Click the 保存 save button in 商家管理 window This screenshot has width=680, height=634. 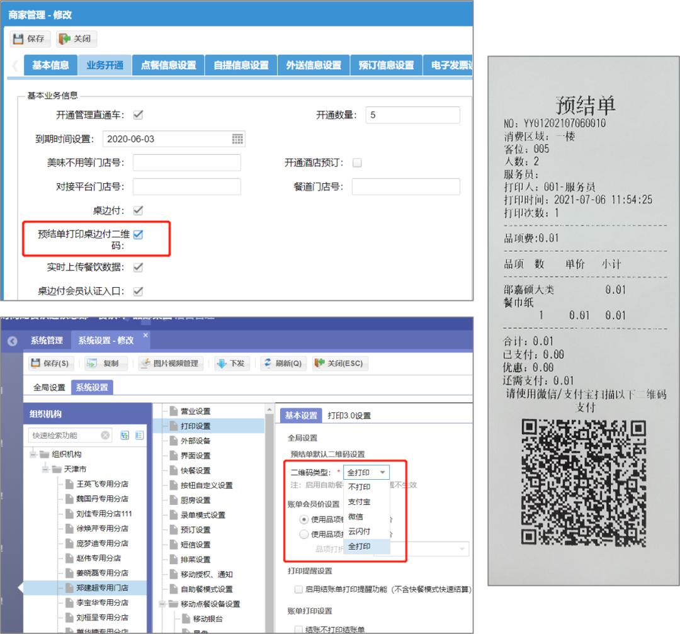30,39
